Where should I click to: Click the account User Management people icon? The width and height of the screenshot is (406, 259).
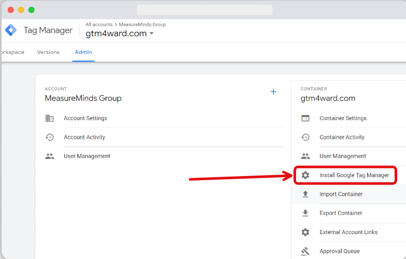pyautogui.click(x=49, y=156)
